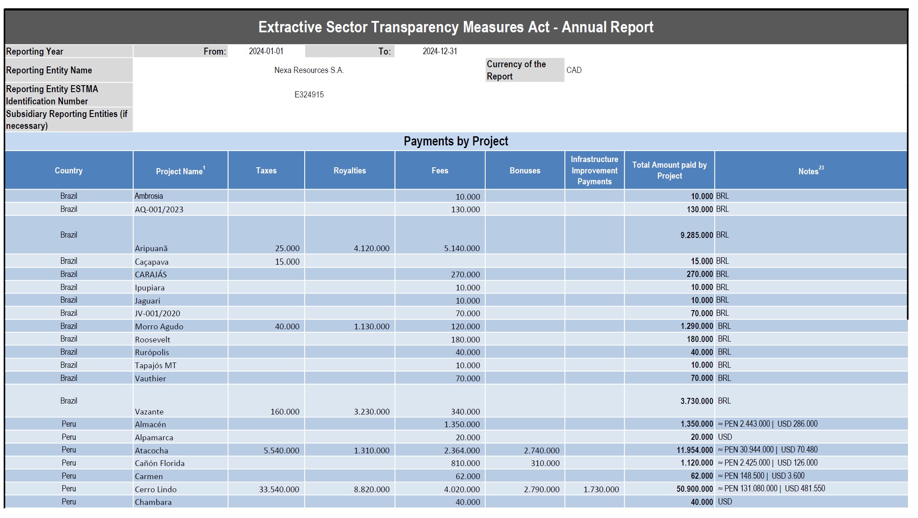
Task: Click the Atacocha bonuses value 2.740.000
Action: pos(541,450)
